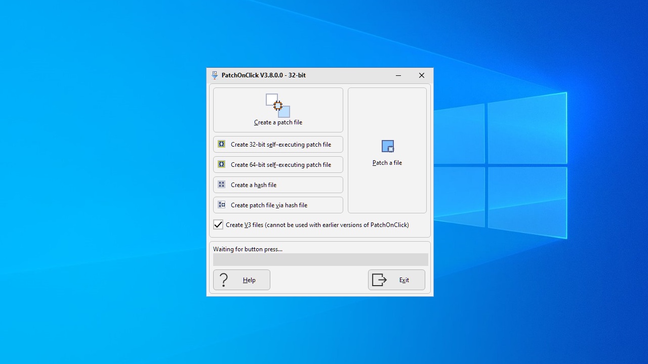This screenshot has height=364, width=648.
Task: Close the PatchOnClick window
Action: pos(422,75)
